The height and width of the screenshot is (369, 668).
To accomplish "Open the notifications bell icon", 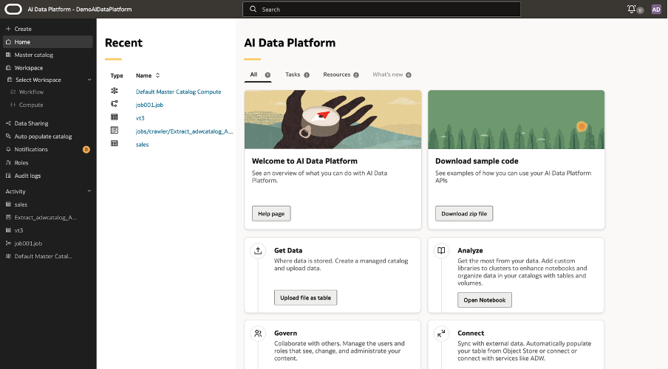I will [631, 9].
